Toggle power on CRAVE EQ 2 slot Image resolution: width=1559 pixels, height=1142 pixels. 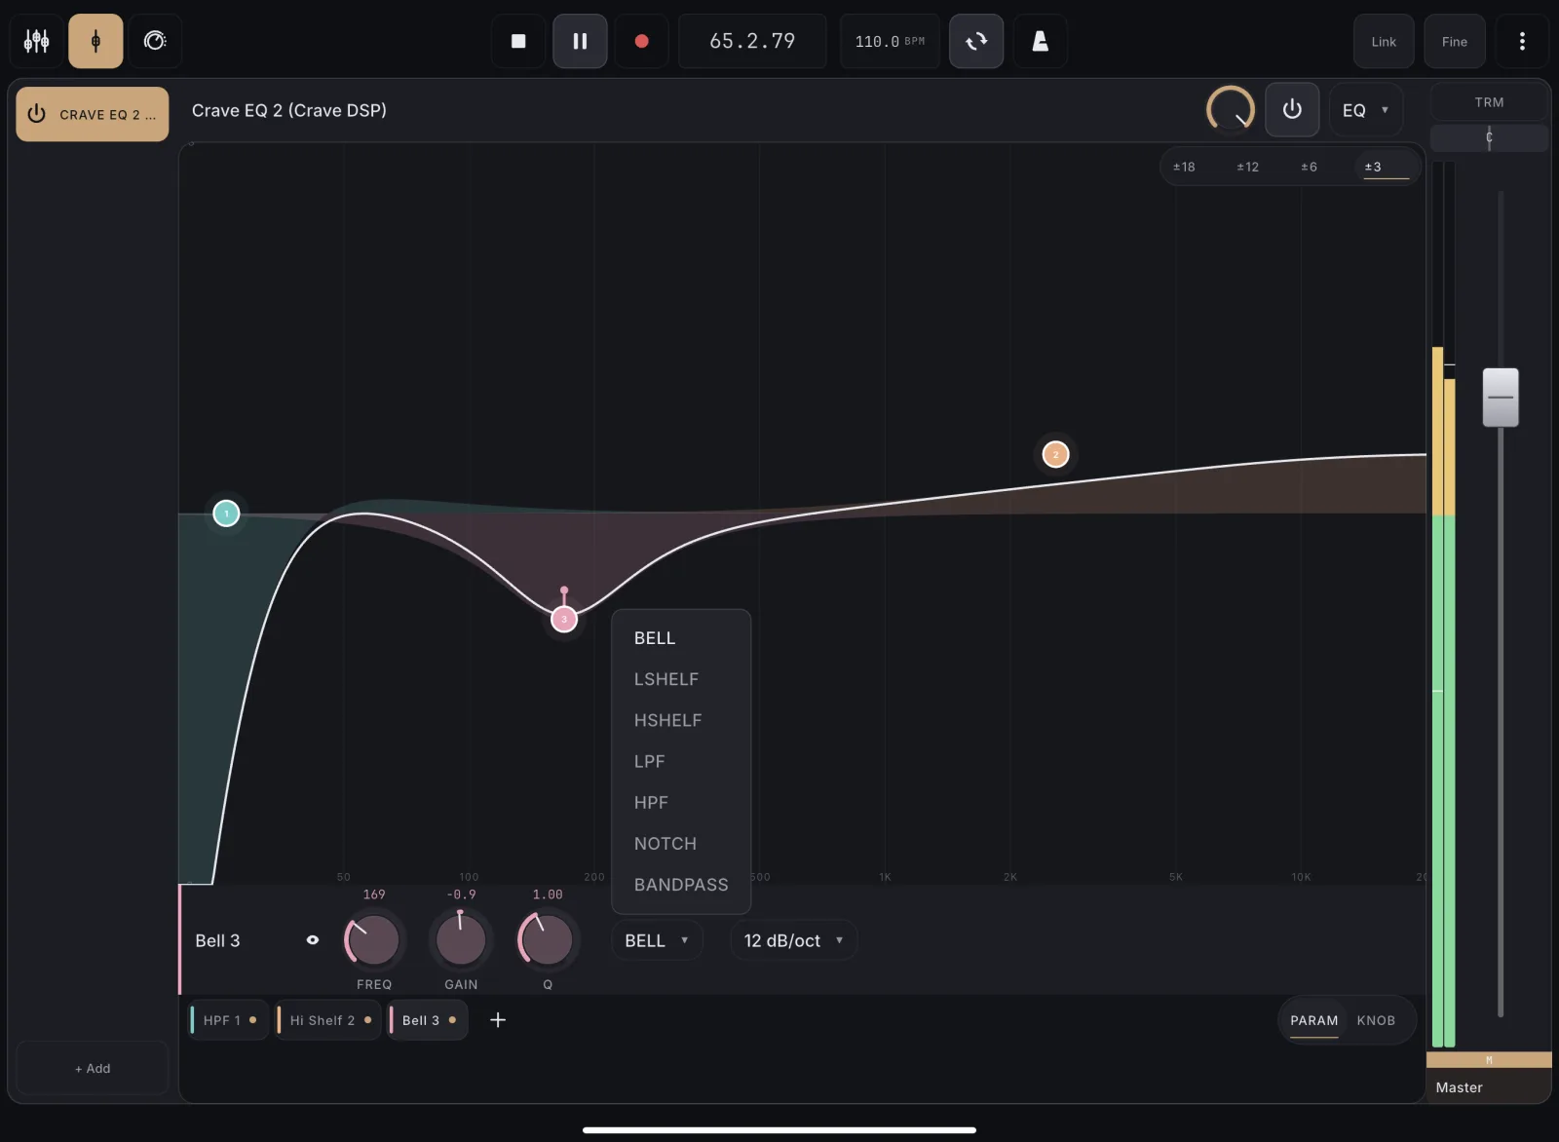pyautogui.click(x=37, y=114)
